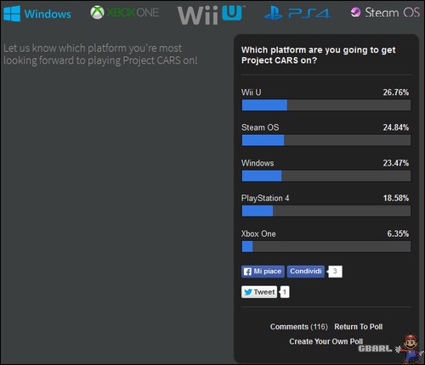
Task: Click the Steam OS result bar
Action: (x=326, y=140)
